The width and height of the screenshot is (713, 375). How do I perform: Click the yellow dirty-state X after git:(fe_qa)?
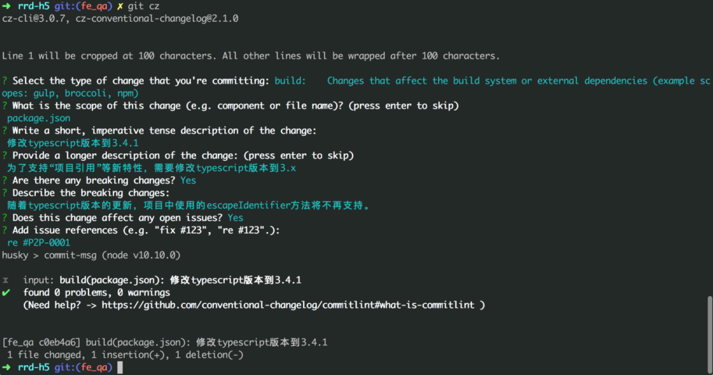click(x=120, y=7)
